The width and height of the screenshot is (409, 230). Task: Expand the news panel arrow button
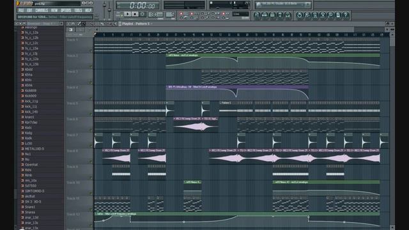click(308, 4)
